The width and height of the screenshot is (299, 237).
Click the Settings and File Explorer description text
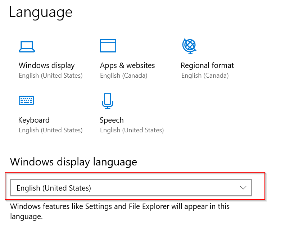(x=120, y=207)
